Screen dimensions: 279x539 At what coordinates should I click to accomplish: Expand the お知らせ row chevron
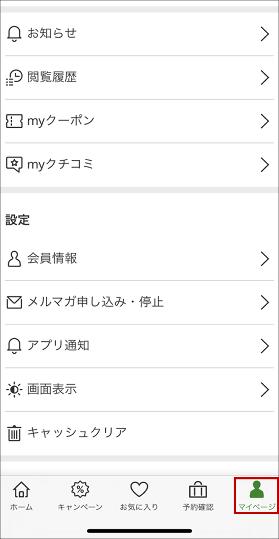pyautogui.click(x=264, y=34)
